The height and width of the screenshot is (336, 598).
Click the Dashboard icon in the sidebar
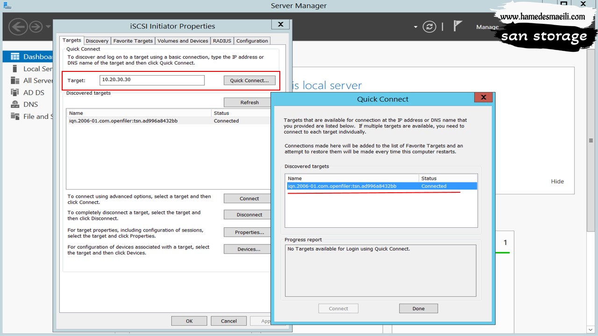pyautogui.click(x=14, y=56)
